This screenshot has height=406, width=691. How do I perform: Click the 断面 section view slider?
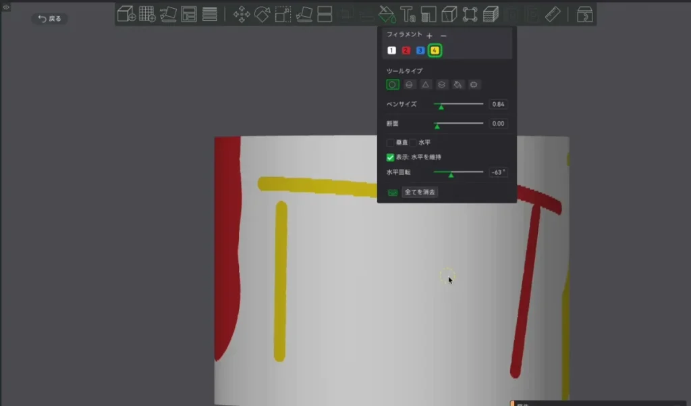[458, 124]
